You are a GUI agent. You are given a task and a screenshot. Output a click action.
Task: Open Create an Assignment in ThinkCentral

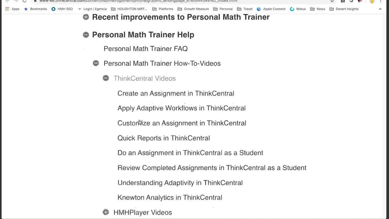[x=176, y=93]
